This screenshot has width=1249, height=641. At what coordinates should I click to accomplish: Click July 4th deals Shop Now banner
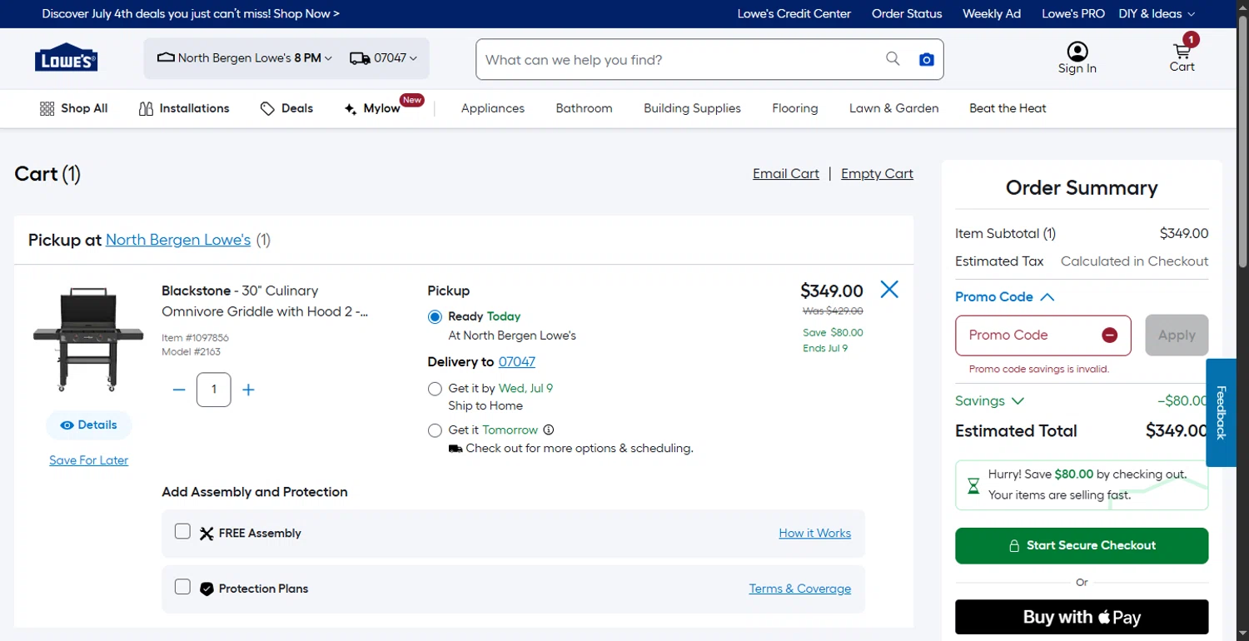tap(191, 13)
